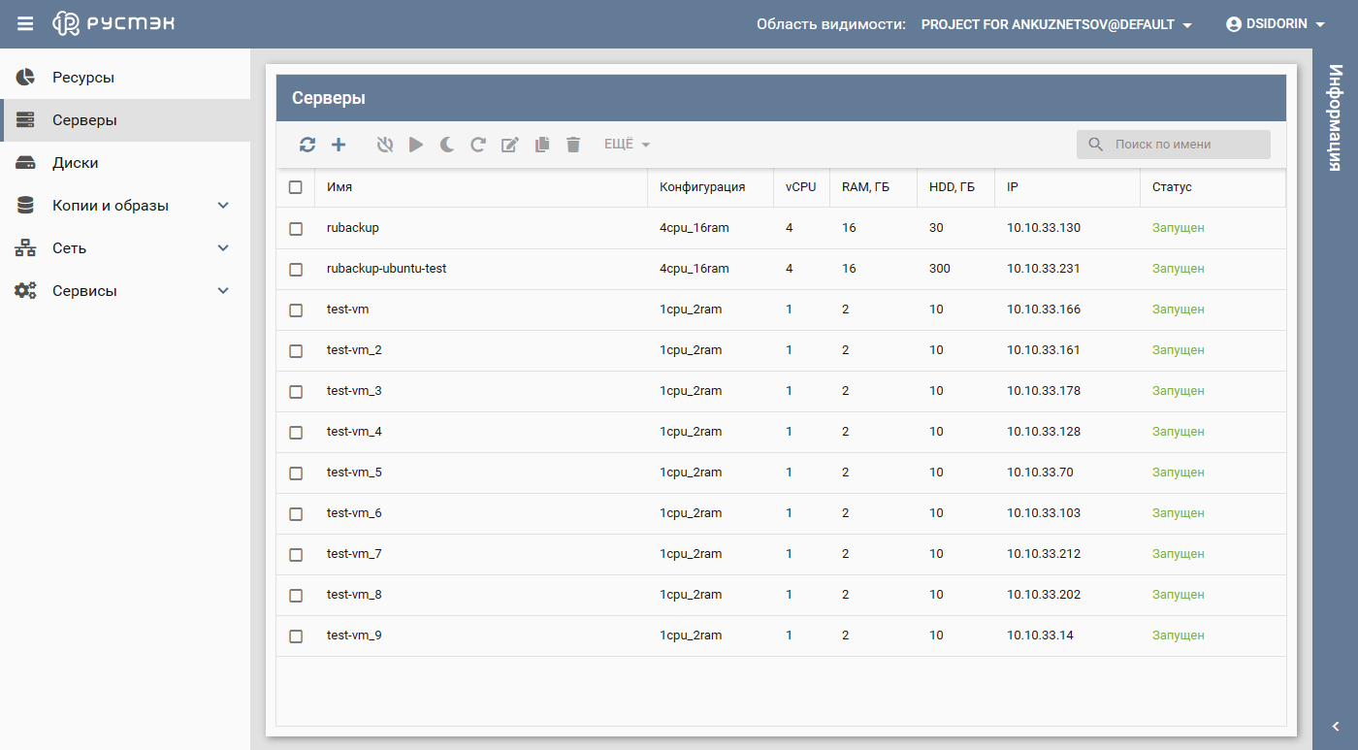Screen dimensions: 1358x750
Task: Check the rubackup server row
Action: pos(296,229)
